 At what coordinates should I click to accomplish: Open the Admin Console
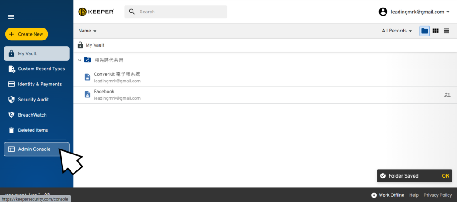37,149
